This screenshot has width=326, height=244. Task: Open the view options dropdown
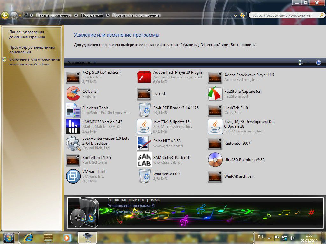pyautogui.click(x=308, y=63)
